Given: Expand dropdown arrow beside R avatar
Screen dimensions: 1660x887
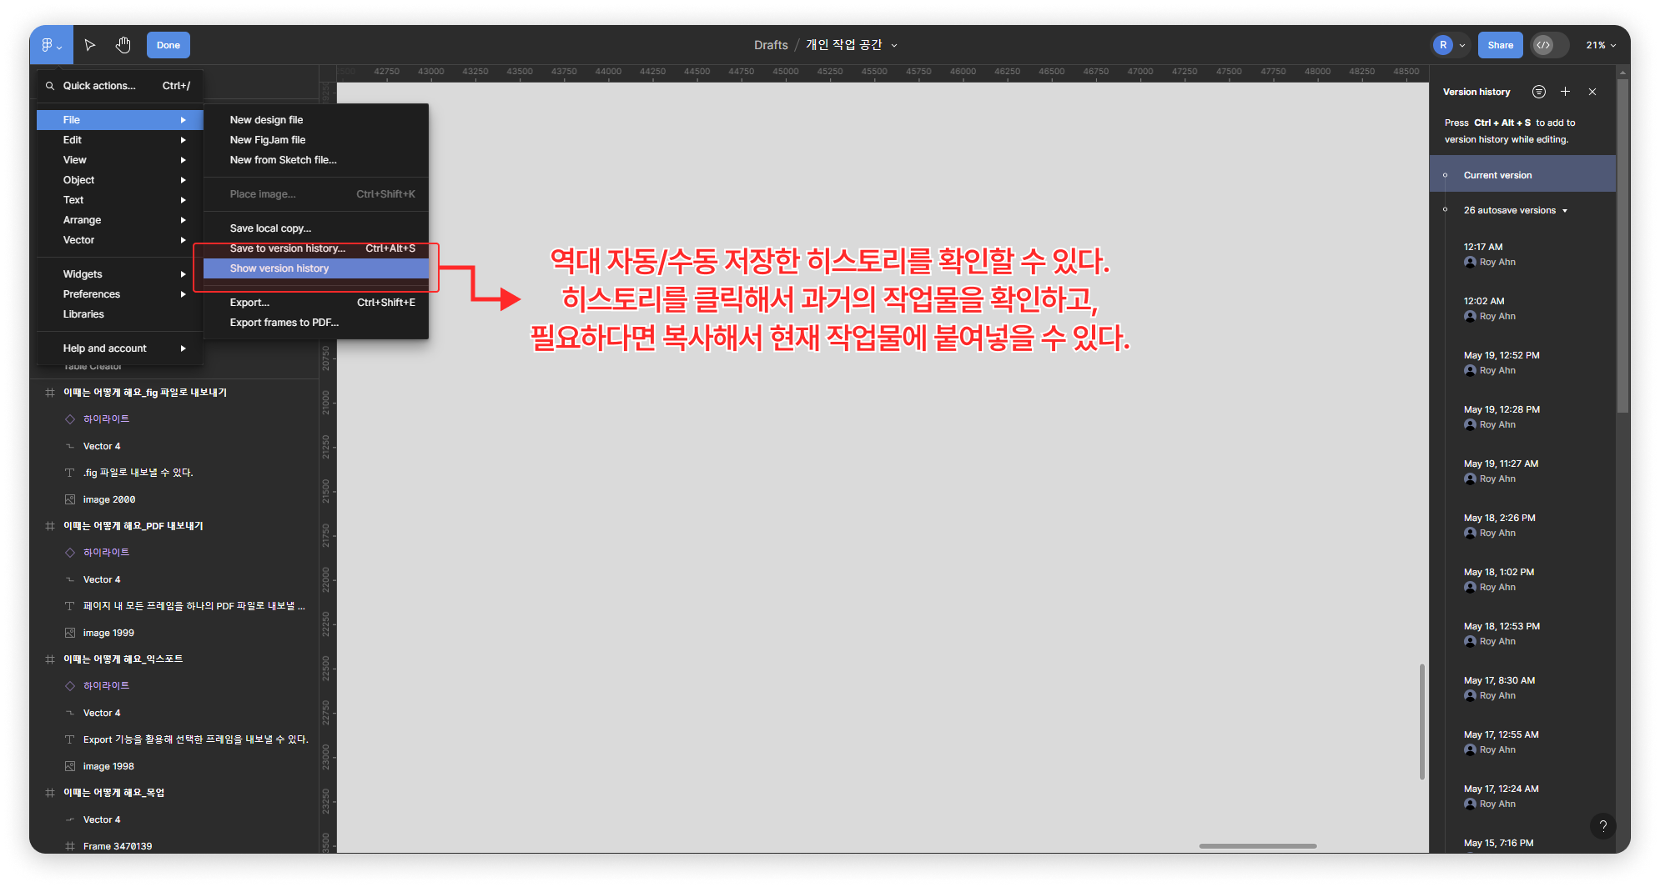Looking at the screenshot, I should 1462,46.
